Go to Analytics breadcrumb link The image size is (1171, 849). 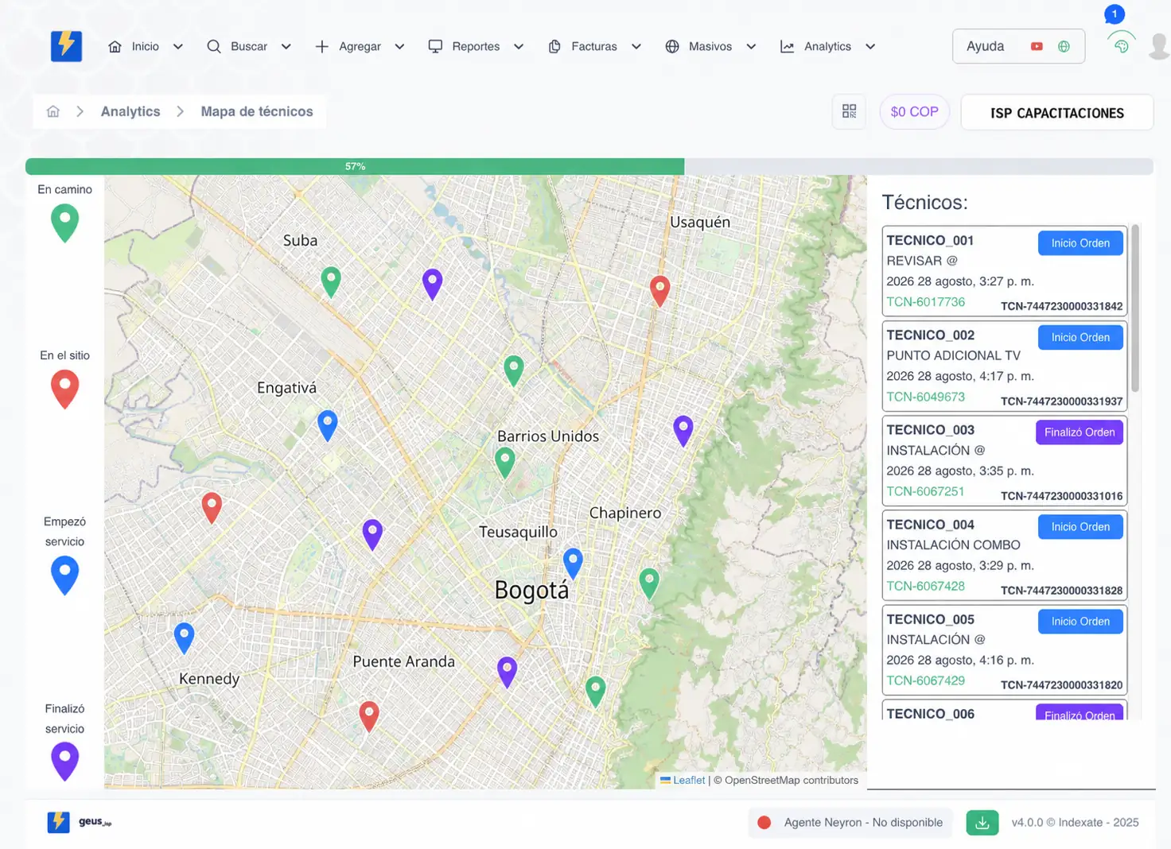(130, 111)
